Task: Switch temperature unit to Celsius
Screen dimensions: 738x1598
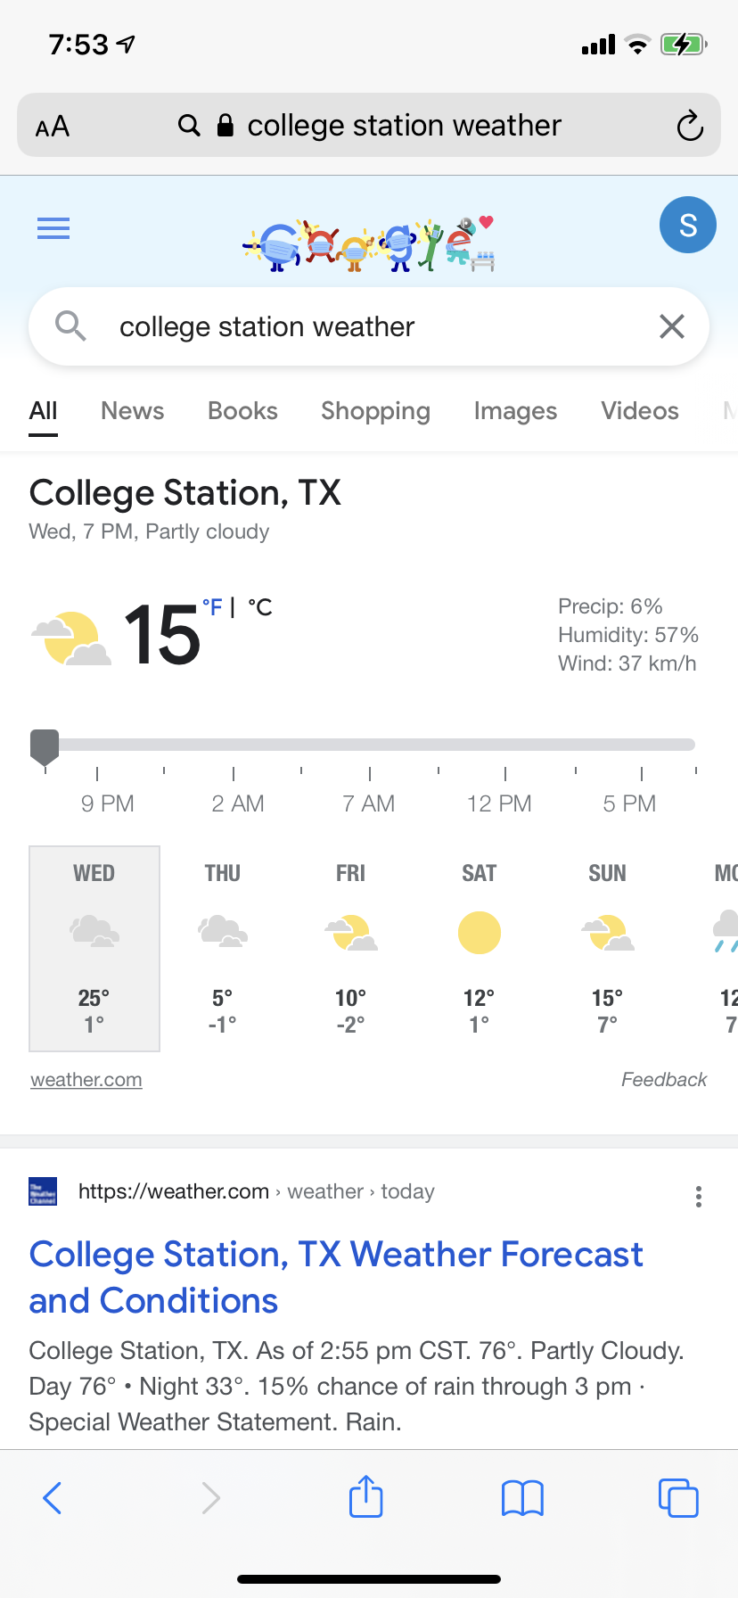Action: pos(259,607)
